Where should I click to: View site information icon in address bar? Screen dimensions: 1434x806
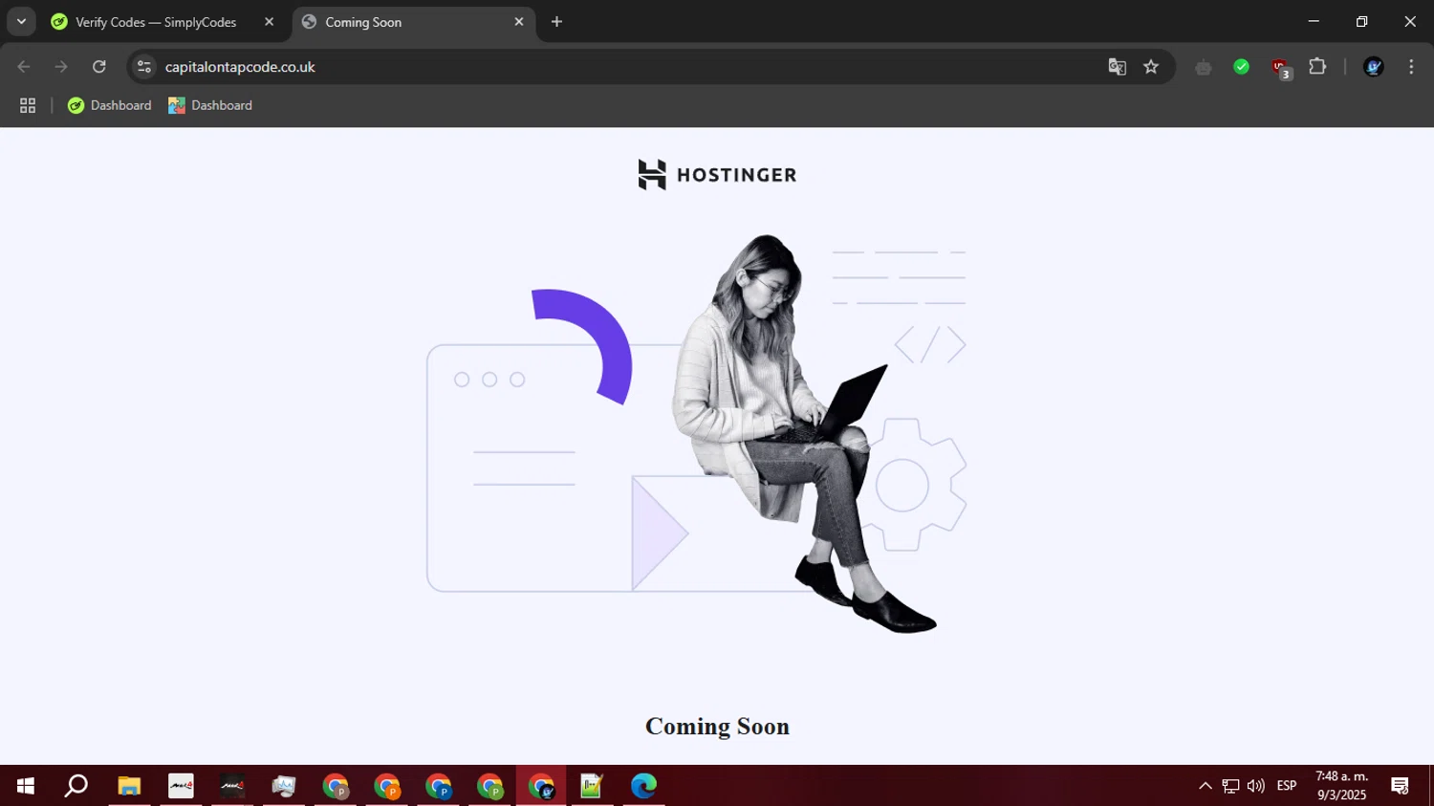144,67
